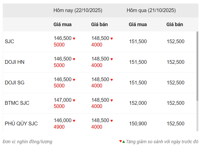Click BTMC SJC today's buy price 147,000
This screenshot has height=151, width=201.
pyautogui.click(x=62, y=100)
